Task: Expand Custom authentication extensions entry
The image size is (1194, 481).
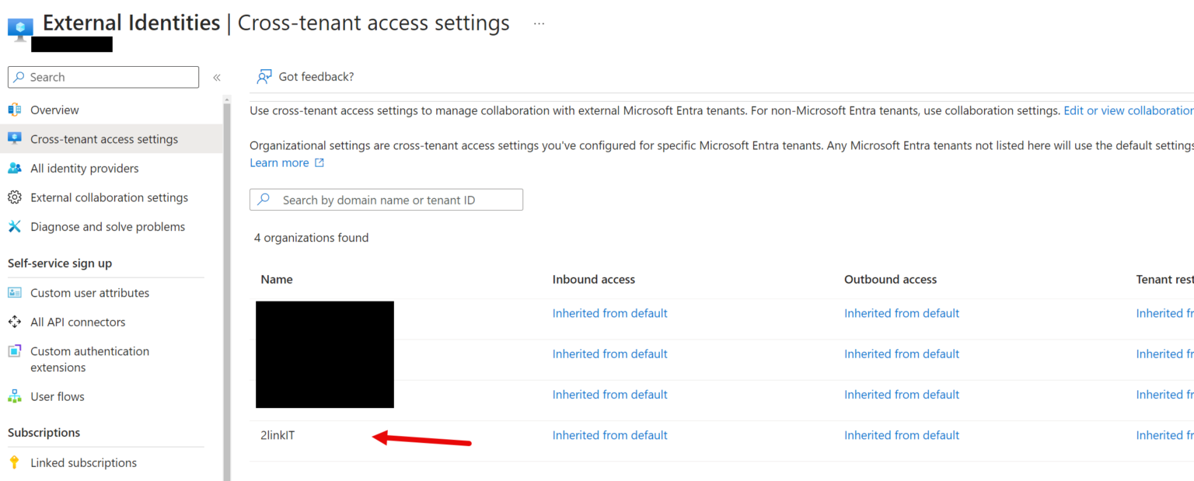Action: [x=89, y=359]
